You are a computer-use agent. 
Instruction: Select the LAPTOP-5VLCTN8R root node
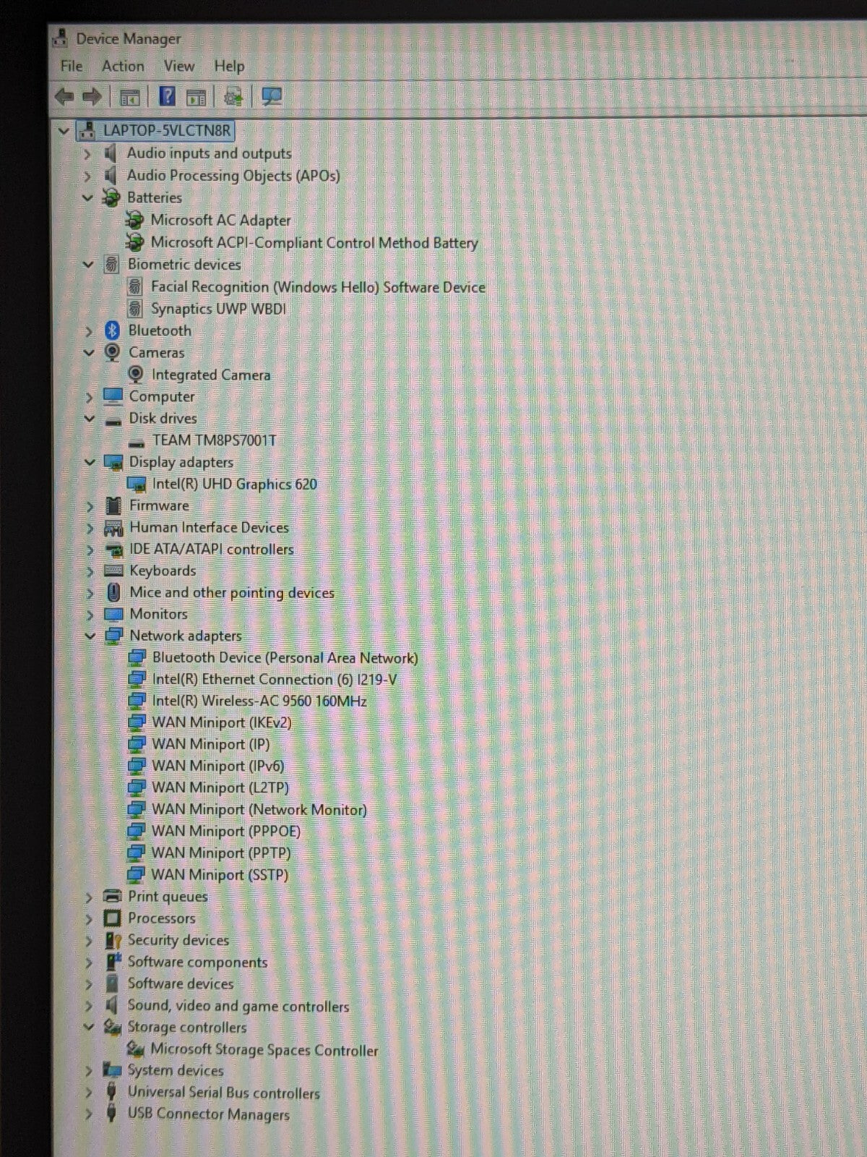[166, 131]
